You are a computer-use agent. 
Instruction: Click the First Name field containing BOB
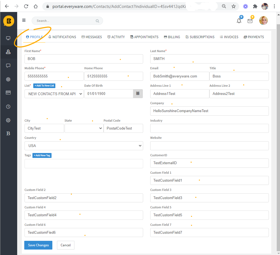click(84, 59)
